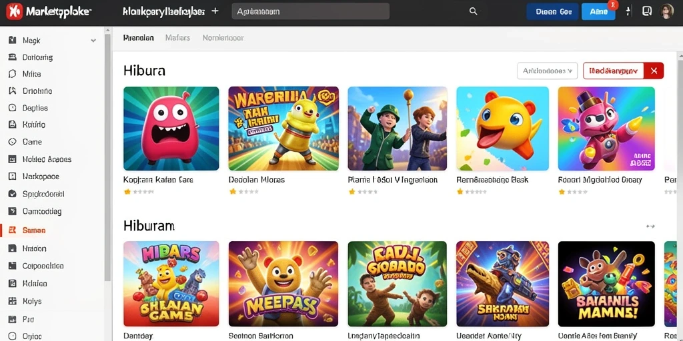Image resolution: width=683 pixels, height=341 pixels.
Task: Click star rating under Dedolan Mlores
Action: click(x=244, y=191)
